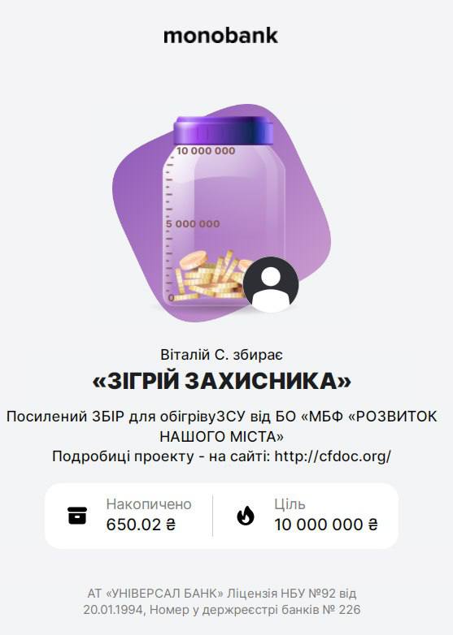Click the monobank logo at top
Screen dimensions: 453x635
point(220,36)
